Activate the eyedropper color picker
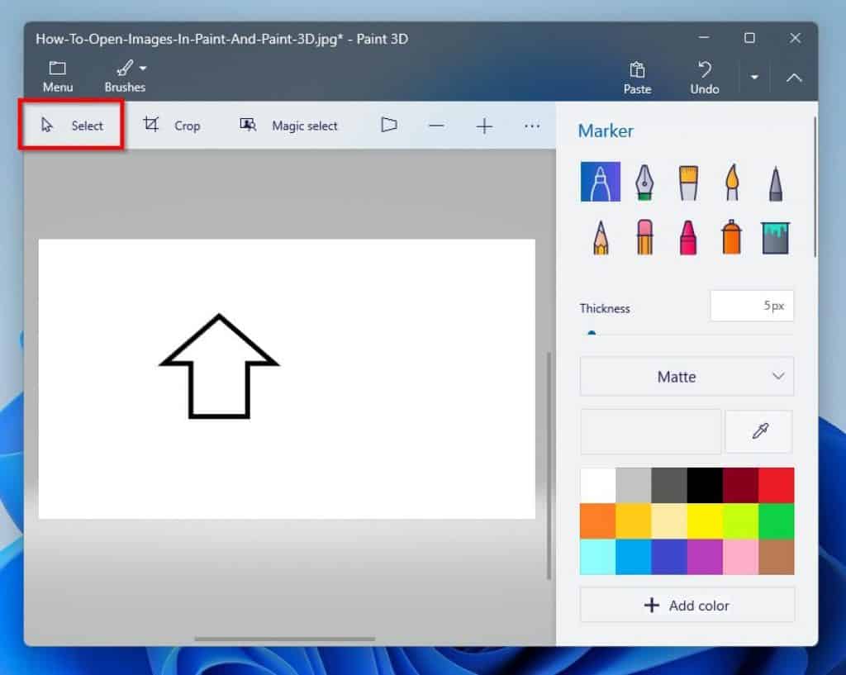Screen dimensions: 846x675 [759, 431]
